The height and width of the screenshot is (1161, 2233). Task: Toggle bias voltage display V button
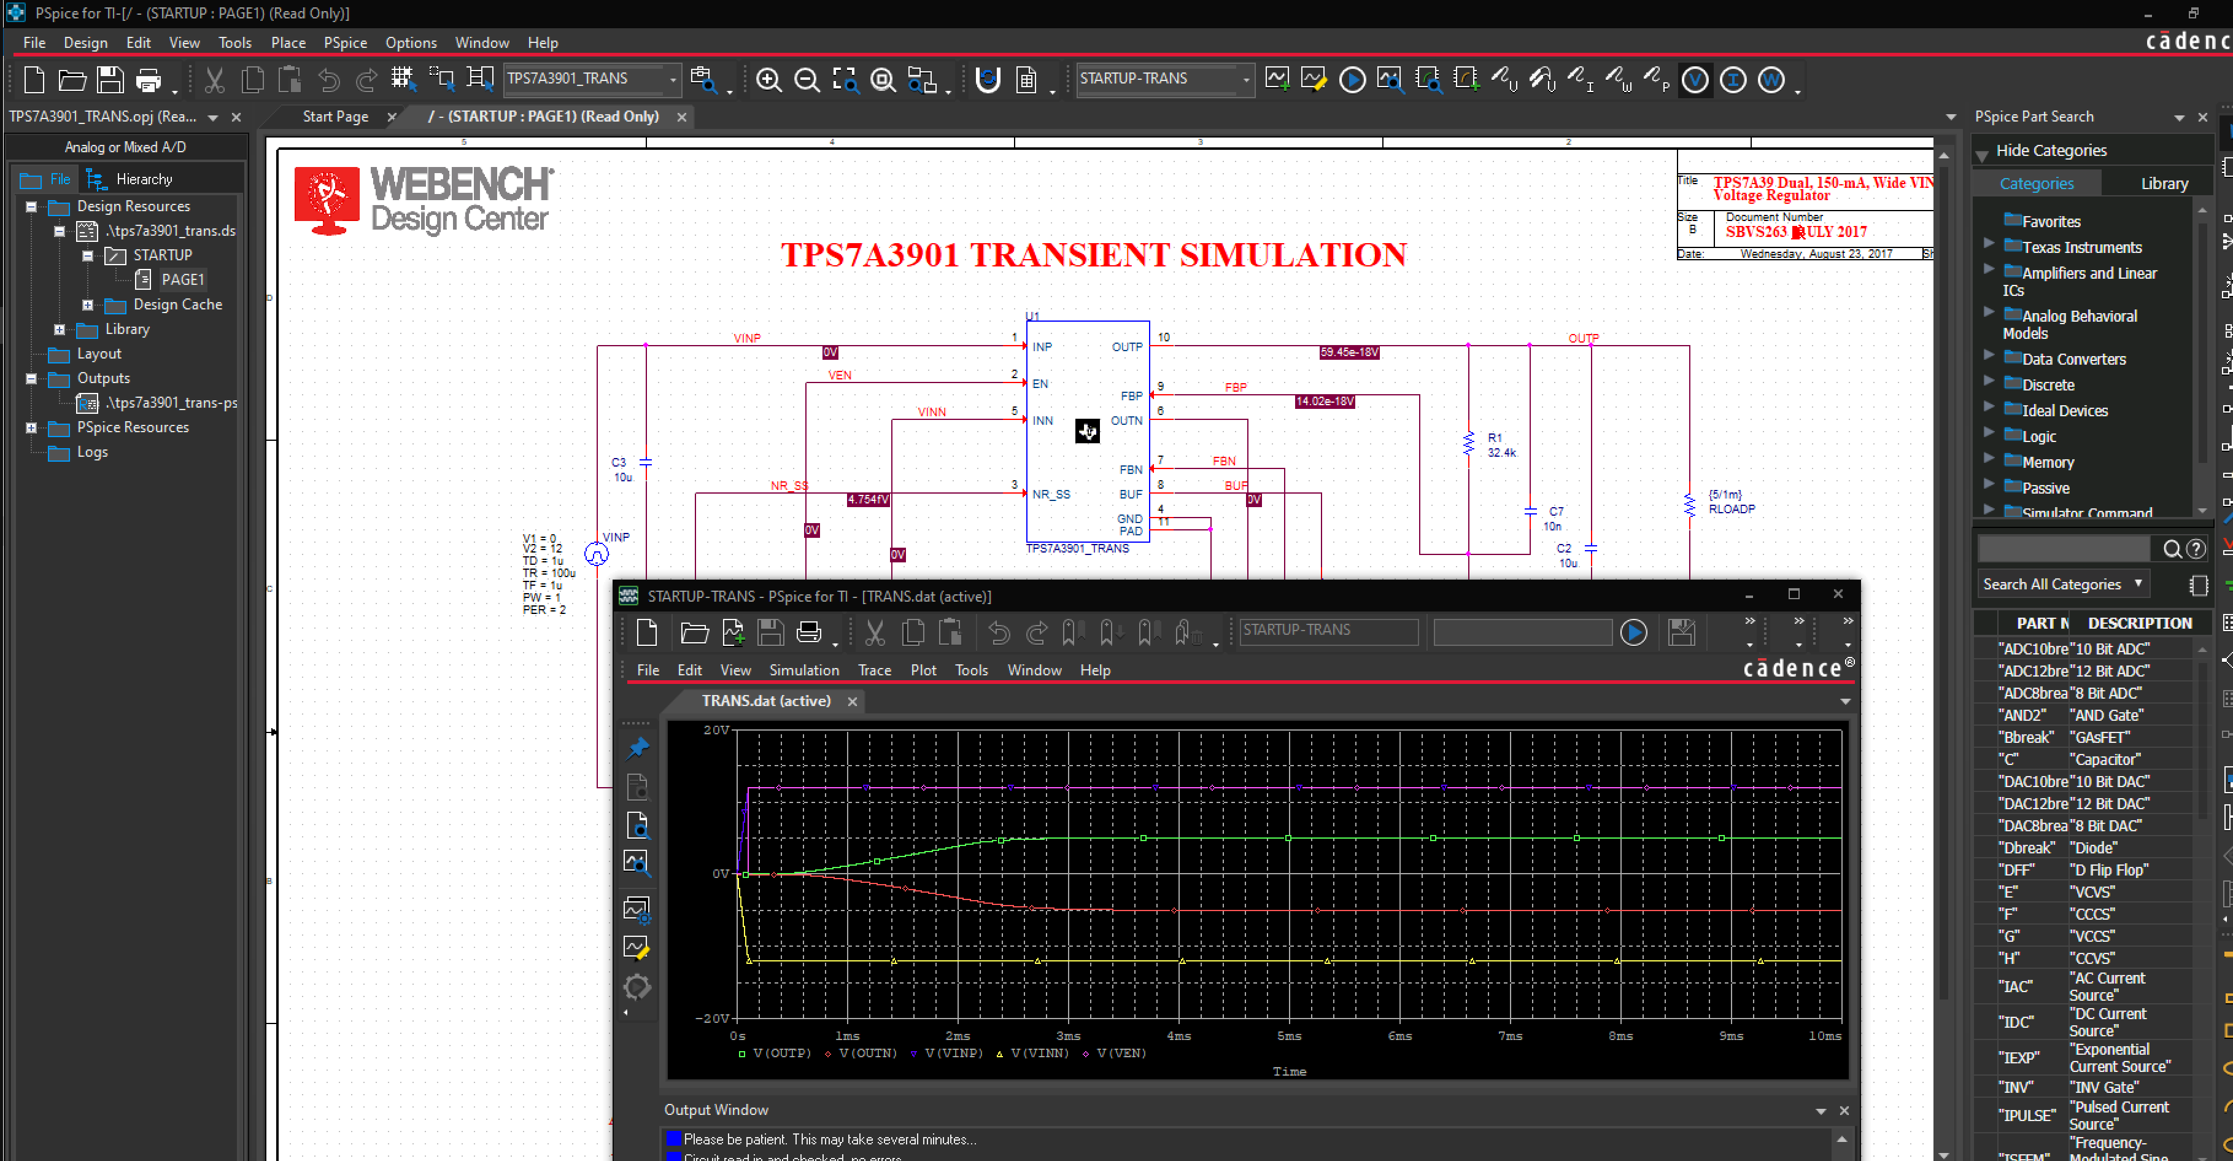click(x=1695, y=80)
